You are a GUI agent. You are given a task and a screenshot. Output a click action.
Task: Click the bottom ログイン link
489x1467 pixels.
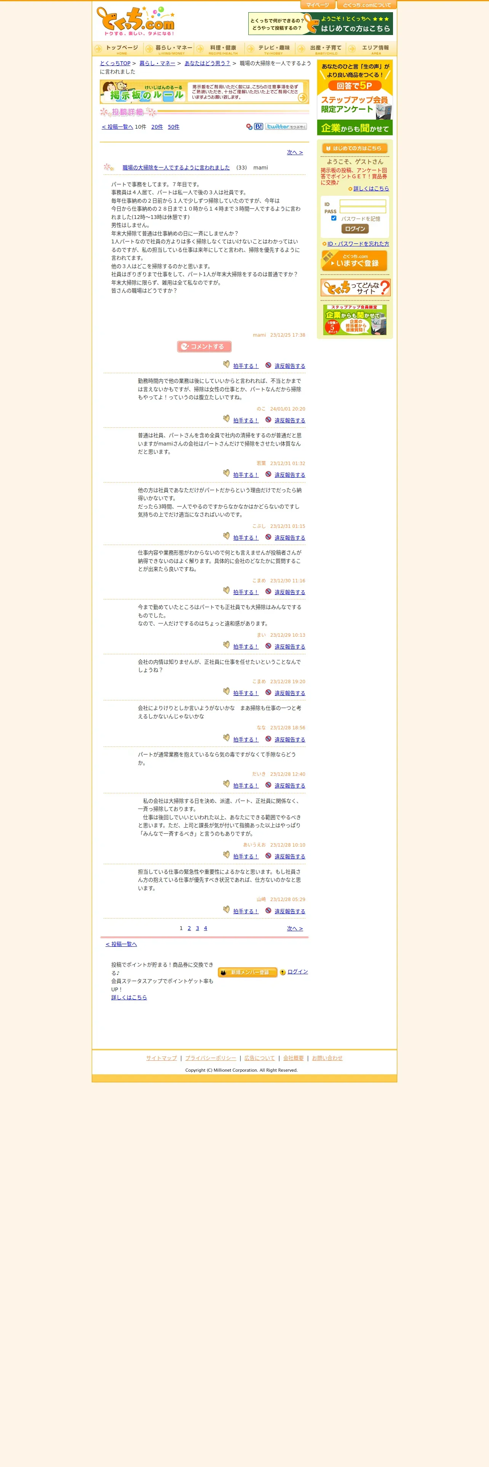point(298,972)
